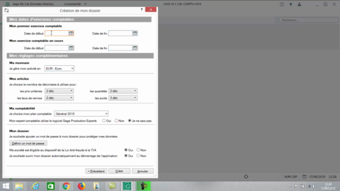Select Oui for Sage Production Experts

pos(104,120)
